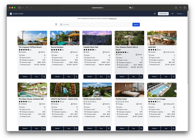The width and height of the screenshot is (195, 140).
Task: Save Further Hotel with bookmark icon
Action: pyautogui.click(x=141, y=128)
